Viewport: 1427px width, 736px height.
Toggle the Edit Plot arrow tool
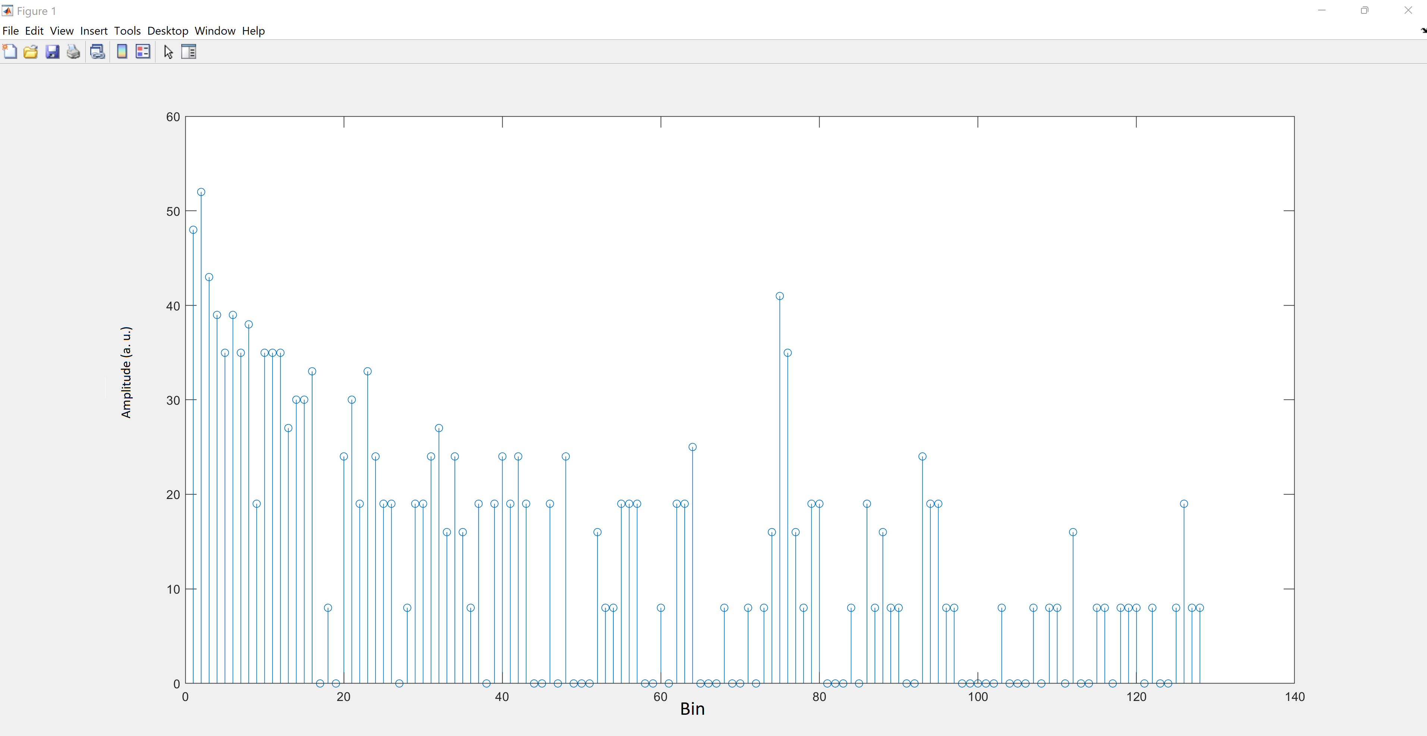pos(169,52)
